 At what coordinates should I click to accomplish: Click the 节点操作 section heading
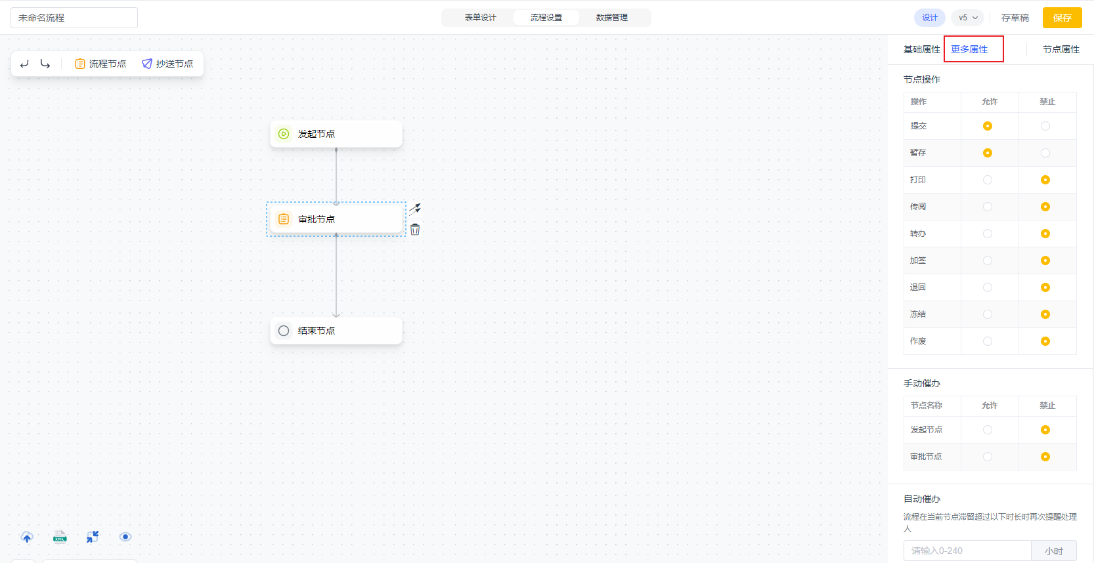click(x=922, y=79)
